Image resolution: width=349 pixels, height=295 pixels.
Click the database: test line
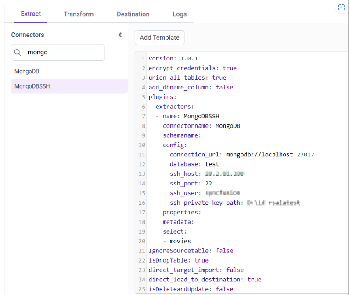click(x=194, y=164)
